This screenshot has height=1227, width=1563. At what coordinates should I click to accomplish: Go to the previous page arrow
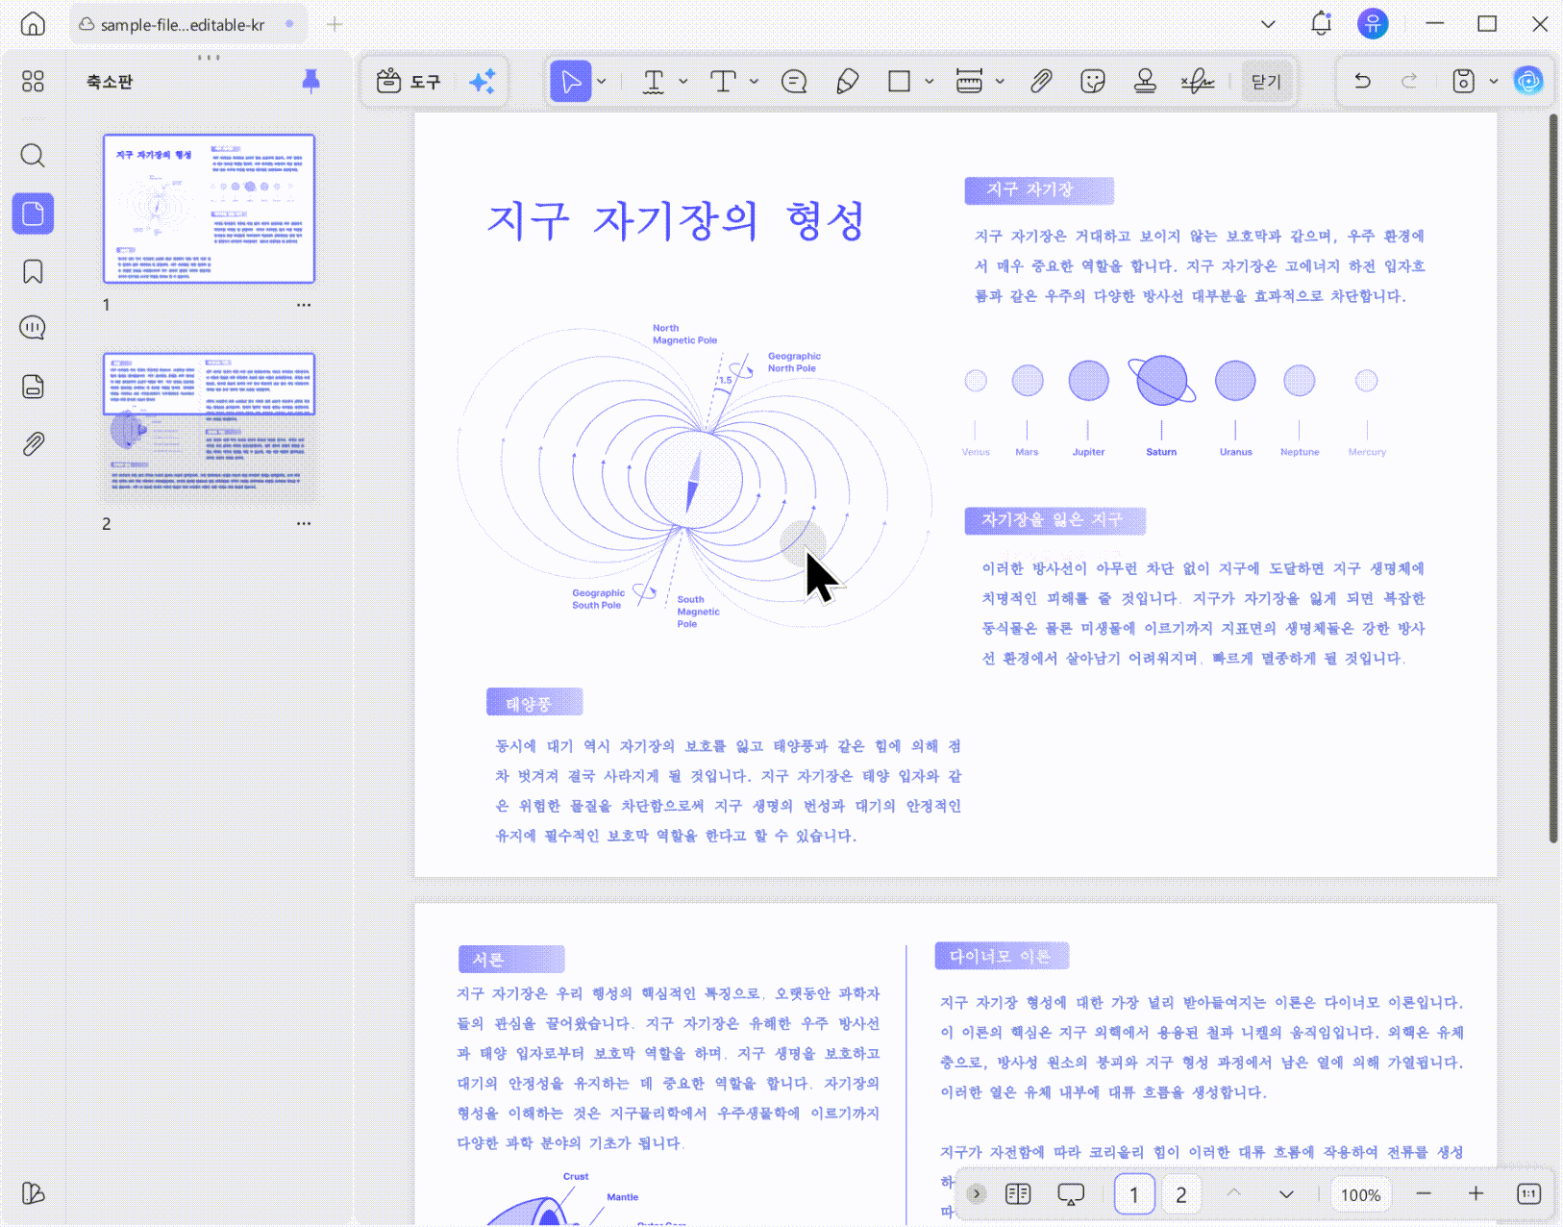[1234, 1193]
